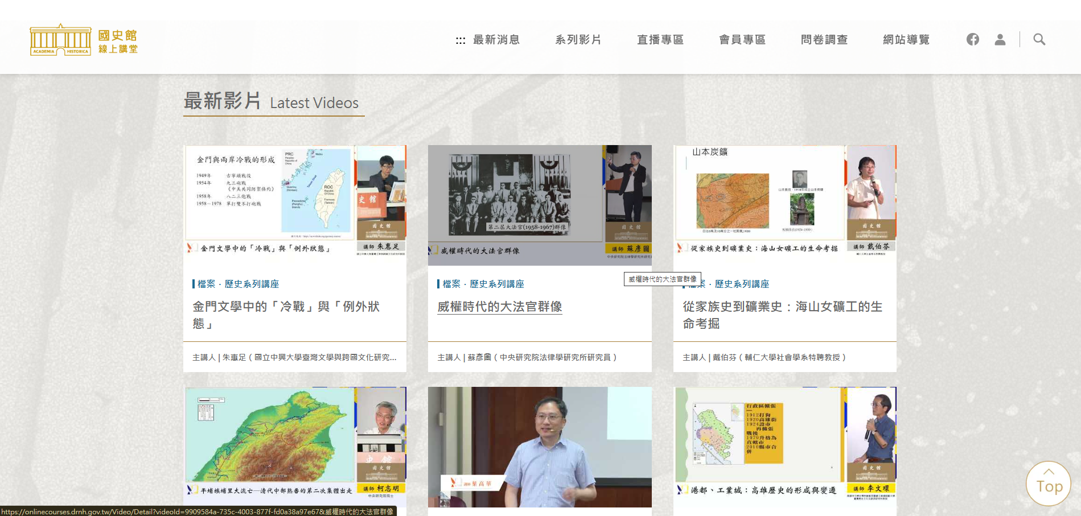Viewport: 1081px width, 516px height.
Task: Open the 問卷調查 menu item
Action: pos(824,40)
